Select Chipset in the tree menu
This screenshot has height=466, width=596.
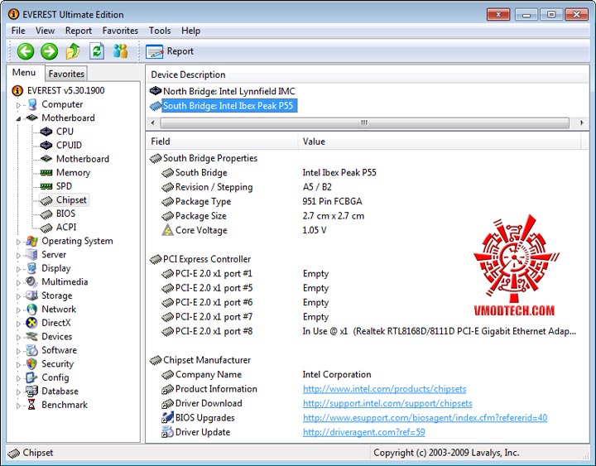71,200
